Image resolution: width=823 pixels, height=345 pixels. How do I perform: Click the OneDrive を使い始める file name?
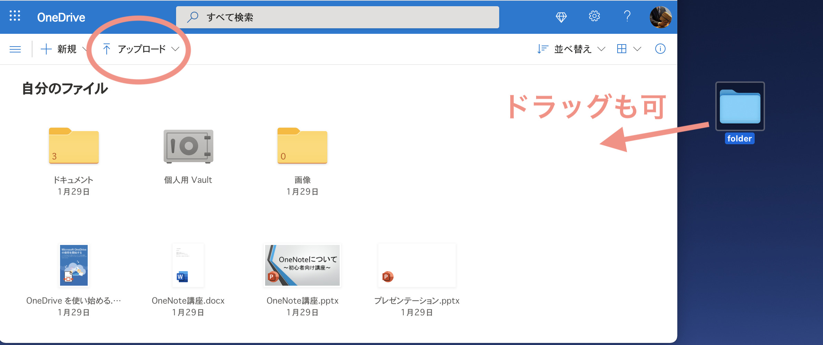point(74,301)
